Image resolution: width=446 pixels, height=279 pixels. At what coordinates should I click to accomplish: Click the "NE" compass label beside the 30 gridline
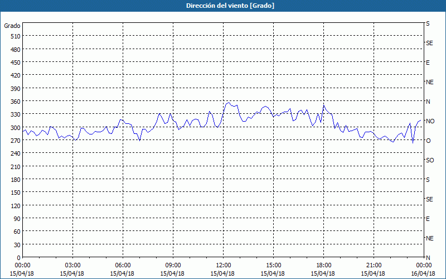(430, 238)
